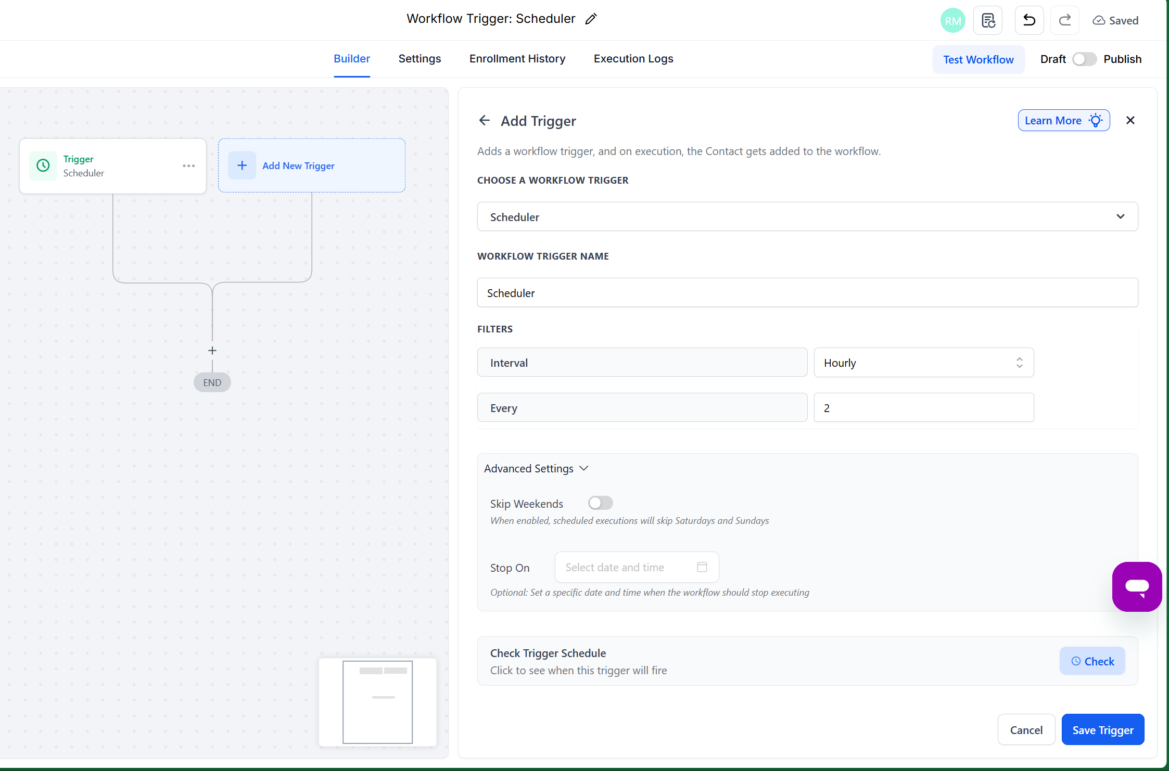The height and width of the screenshot is (771, 1169).
Task: Click the redo icon in the top bar
Action: click(x=1064, y=20)
